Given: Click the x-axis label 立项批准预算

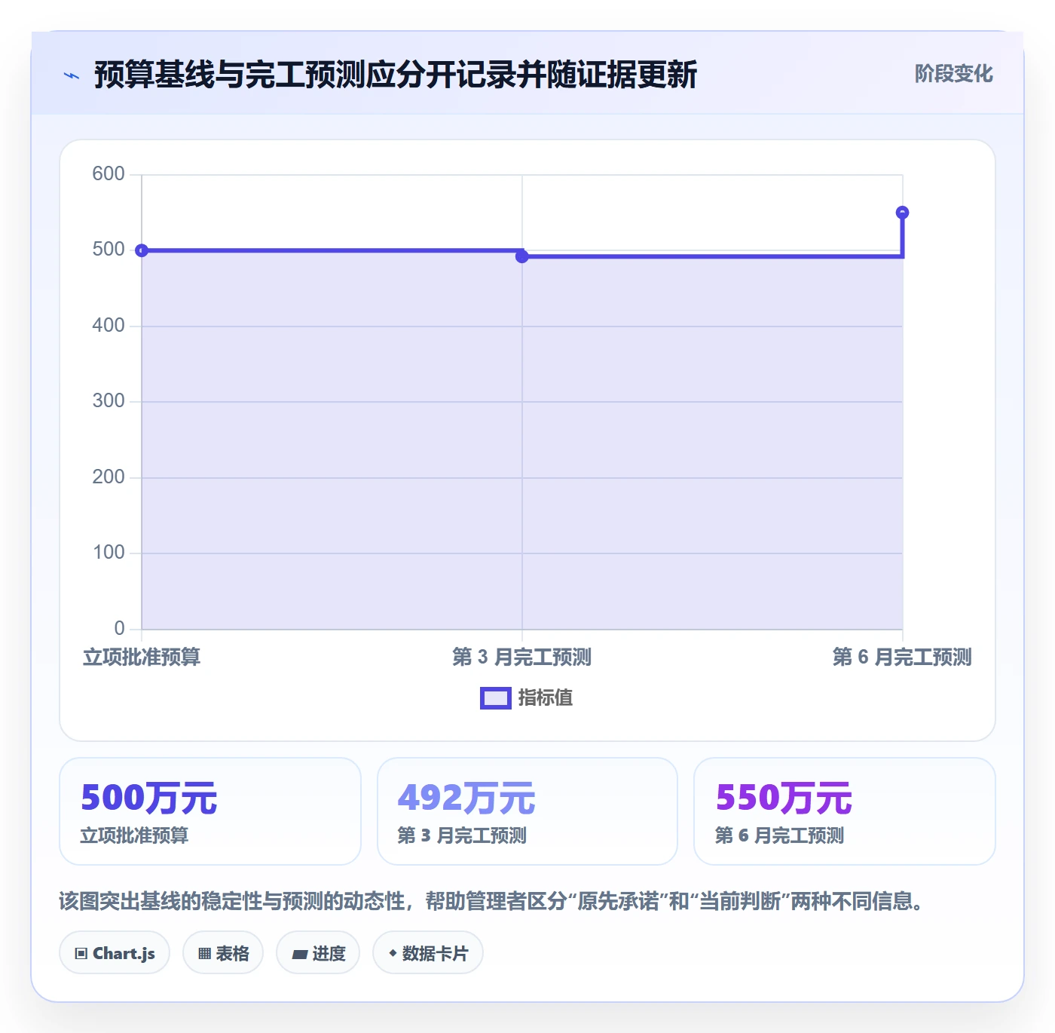Looking at the screenshot, I should pos(142,658).
